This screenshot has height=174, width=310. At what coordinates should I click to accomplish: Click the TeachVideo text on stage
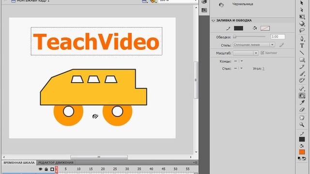[x=96, y=42]
